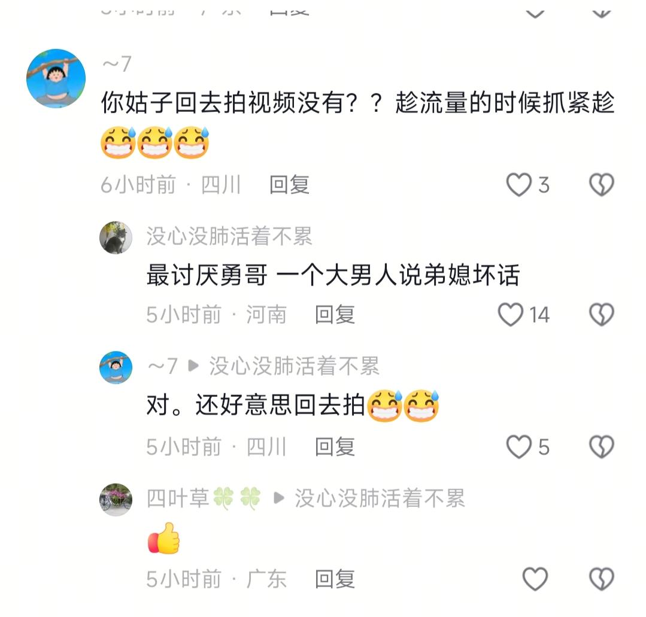Dislike the ~7 top-level comment

602,184
